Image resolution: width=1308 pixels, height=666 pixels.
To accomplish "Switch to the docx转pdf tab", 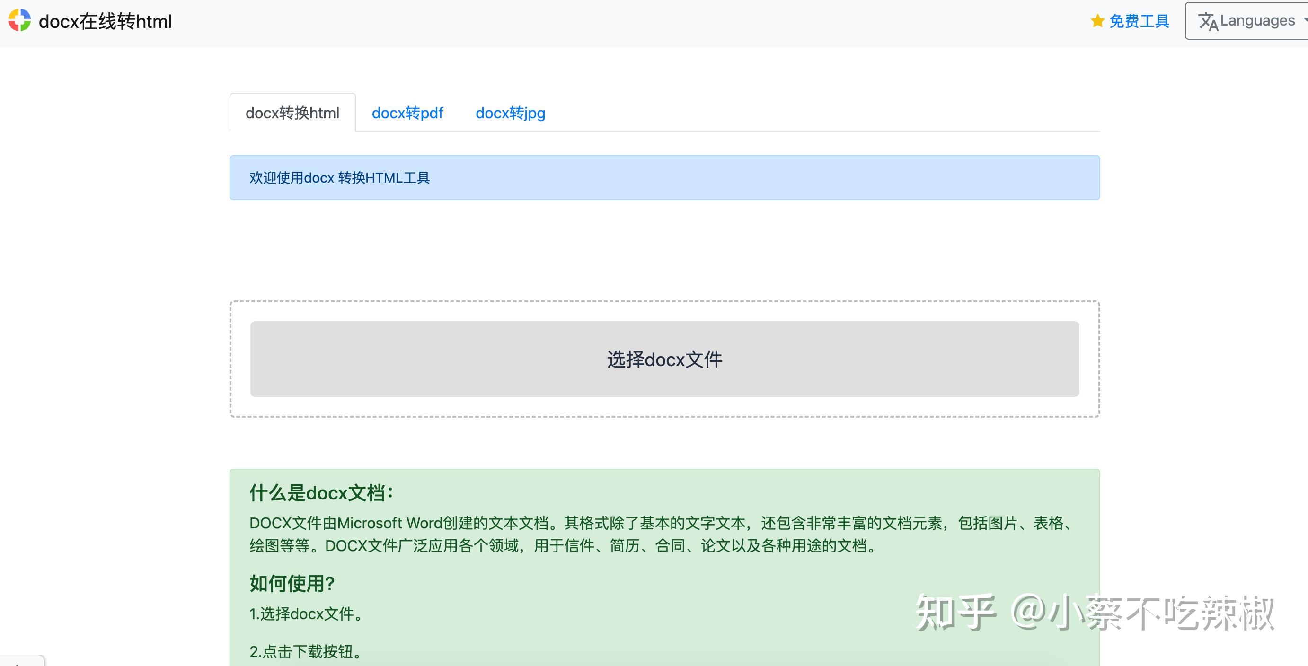I will [408, 113].
